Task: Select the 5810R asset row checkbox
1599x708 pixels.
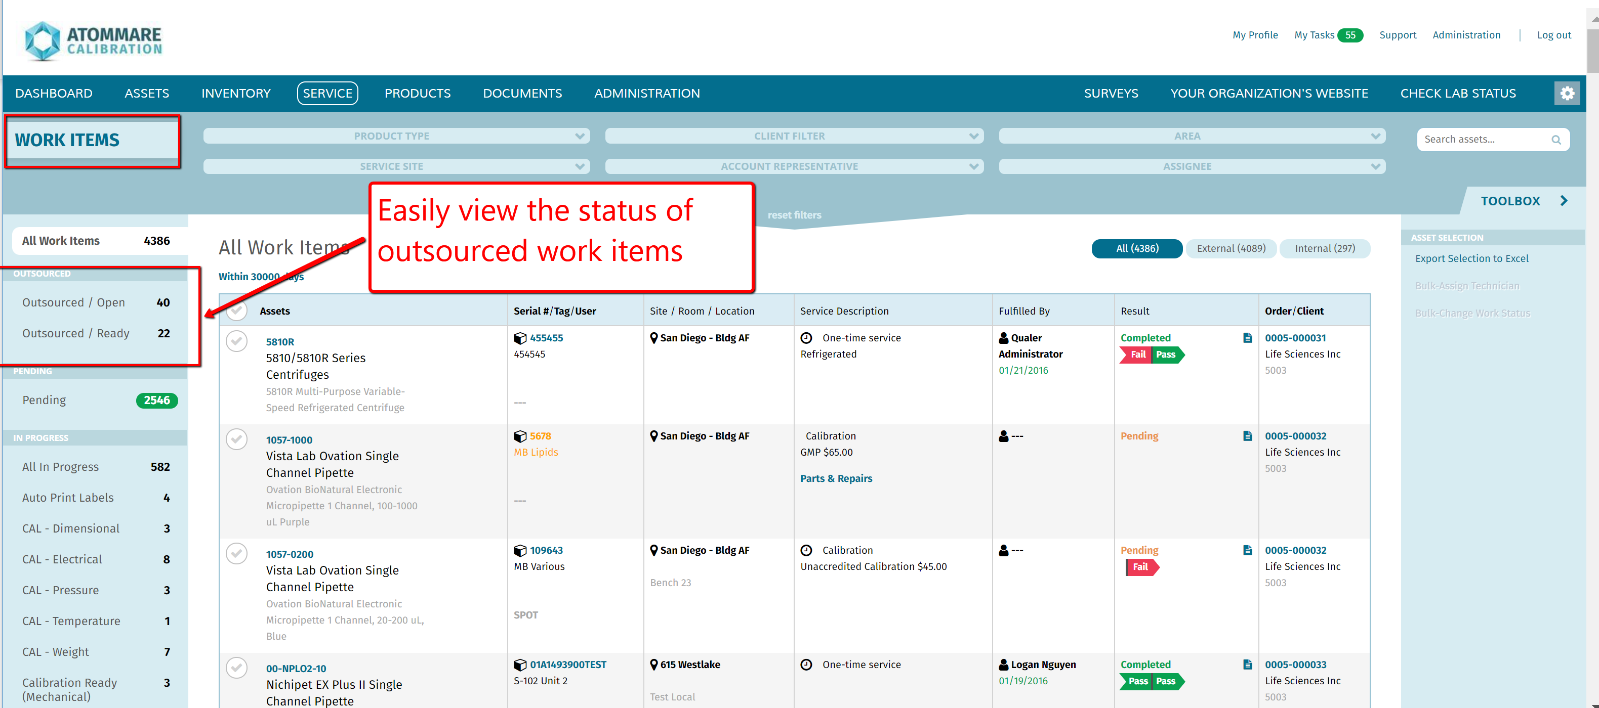Action: [x=236, y=341]
